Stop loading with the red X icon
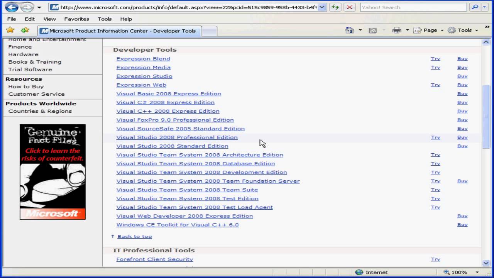Image resolution: width=494 pixels, height=278 pixels. [349, 7]
